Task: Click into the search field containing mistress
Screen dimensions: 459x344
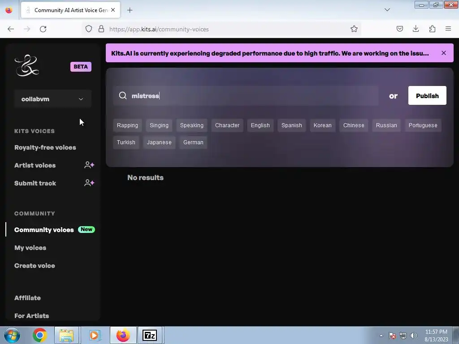Action: point(246,96)
